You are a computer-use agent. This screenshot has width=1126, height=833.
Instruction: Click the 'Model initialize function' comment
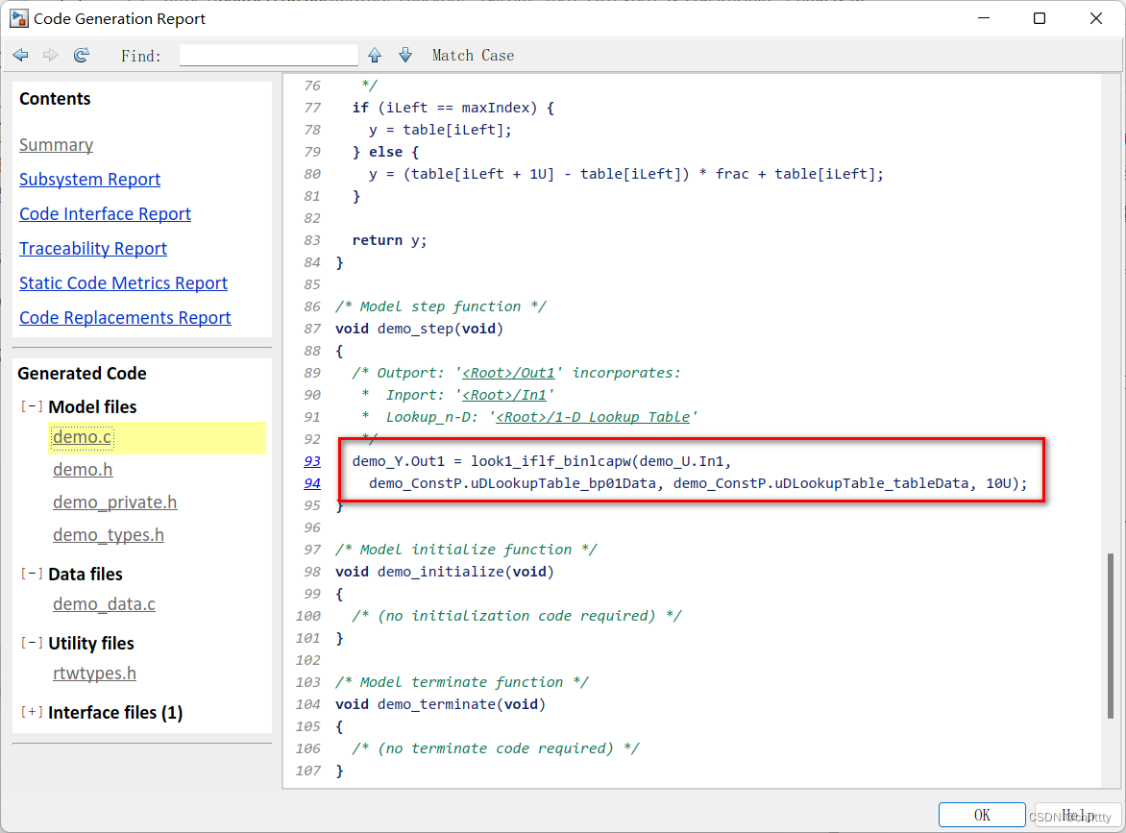coord(466,551)
